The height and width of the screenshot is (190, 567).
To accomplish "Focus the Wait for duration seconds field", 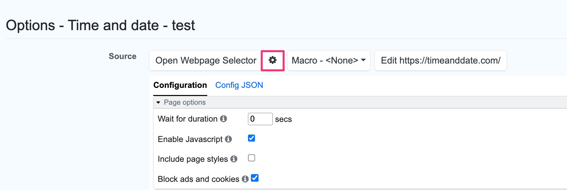I will click(260, 119).
